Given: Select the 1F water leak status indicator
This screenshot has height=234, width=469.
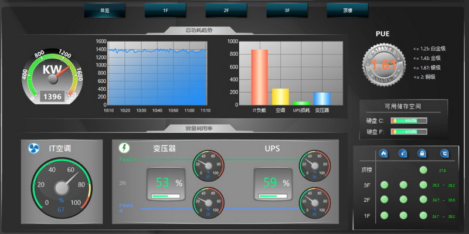Looking at the screenshot, I should click(x=403, y=215).
